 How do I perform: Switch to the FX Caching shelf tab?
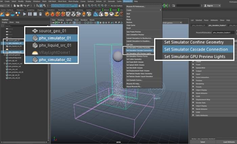79,10
